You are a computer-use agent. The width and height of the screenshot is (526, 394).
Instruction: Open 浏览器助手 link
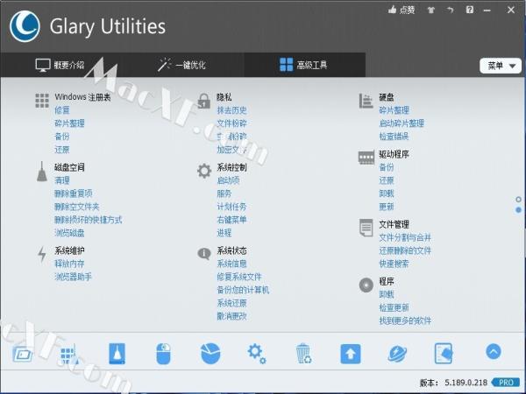73,277
